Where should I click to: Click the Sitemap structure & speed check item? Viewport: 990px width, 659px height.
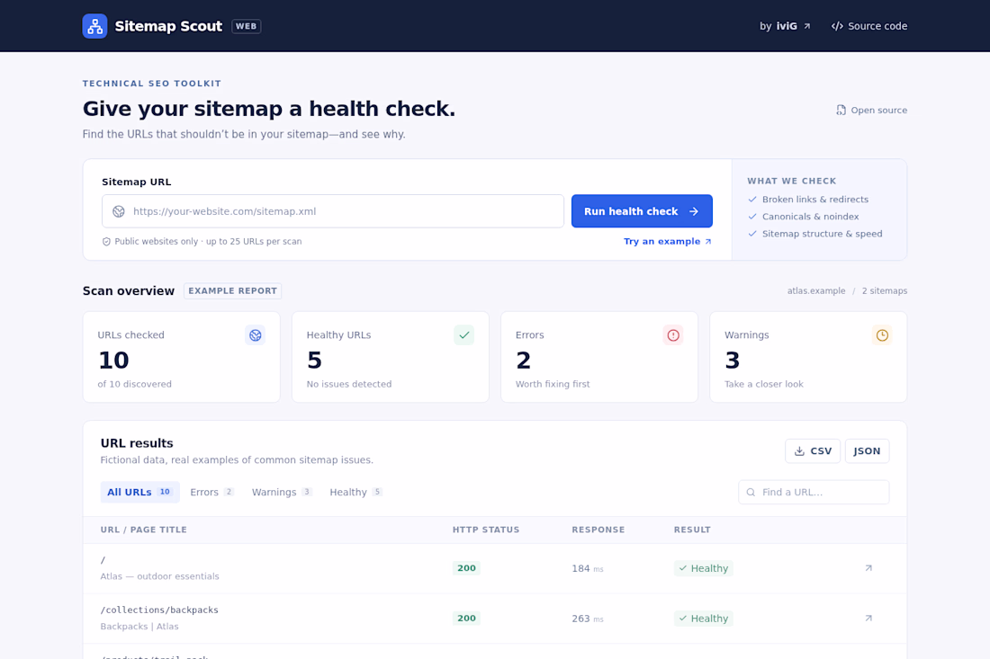815,234
